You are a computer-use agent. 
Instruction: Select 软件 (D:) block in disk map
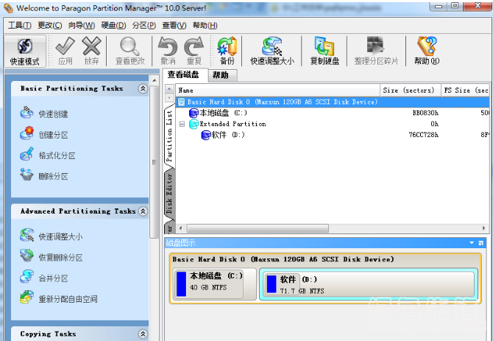click(369, 284)
